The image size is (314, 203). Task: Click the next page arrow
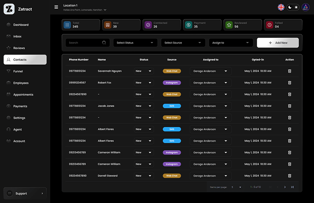pyautogui.click(x=285, y=187)
